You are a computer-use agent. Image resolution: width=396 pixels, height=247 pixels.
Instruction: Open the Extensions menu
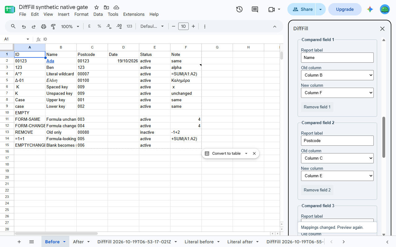coord(134,14)
